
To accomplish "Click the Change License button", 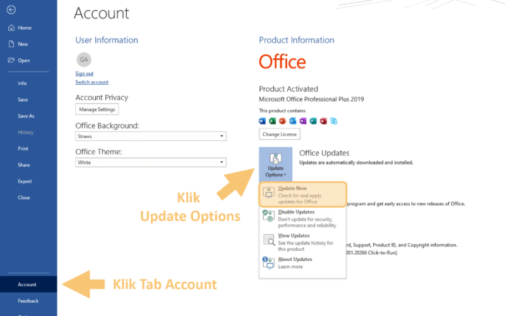I will [280, 134].
